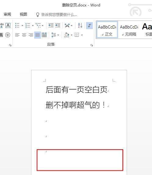
Task: Click the enclosed character 字 icon
Action: [8, 35]
